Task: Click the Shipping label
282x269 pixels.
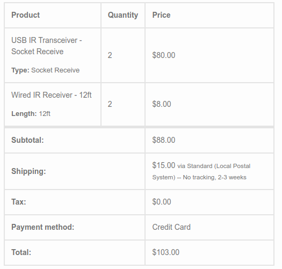Action: pos(28,171)
